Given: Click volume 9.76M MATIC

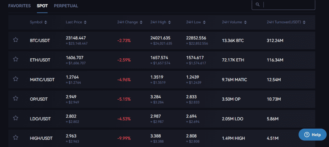Looking at the screenshot, I should click(x=235, y=80).
